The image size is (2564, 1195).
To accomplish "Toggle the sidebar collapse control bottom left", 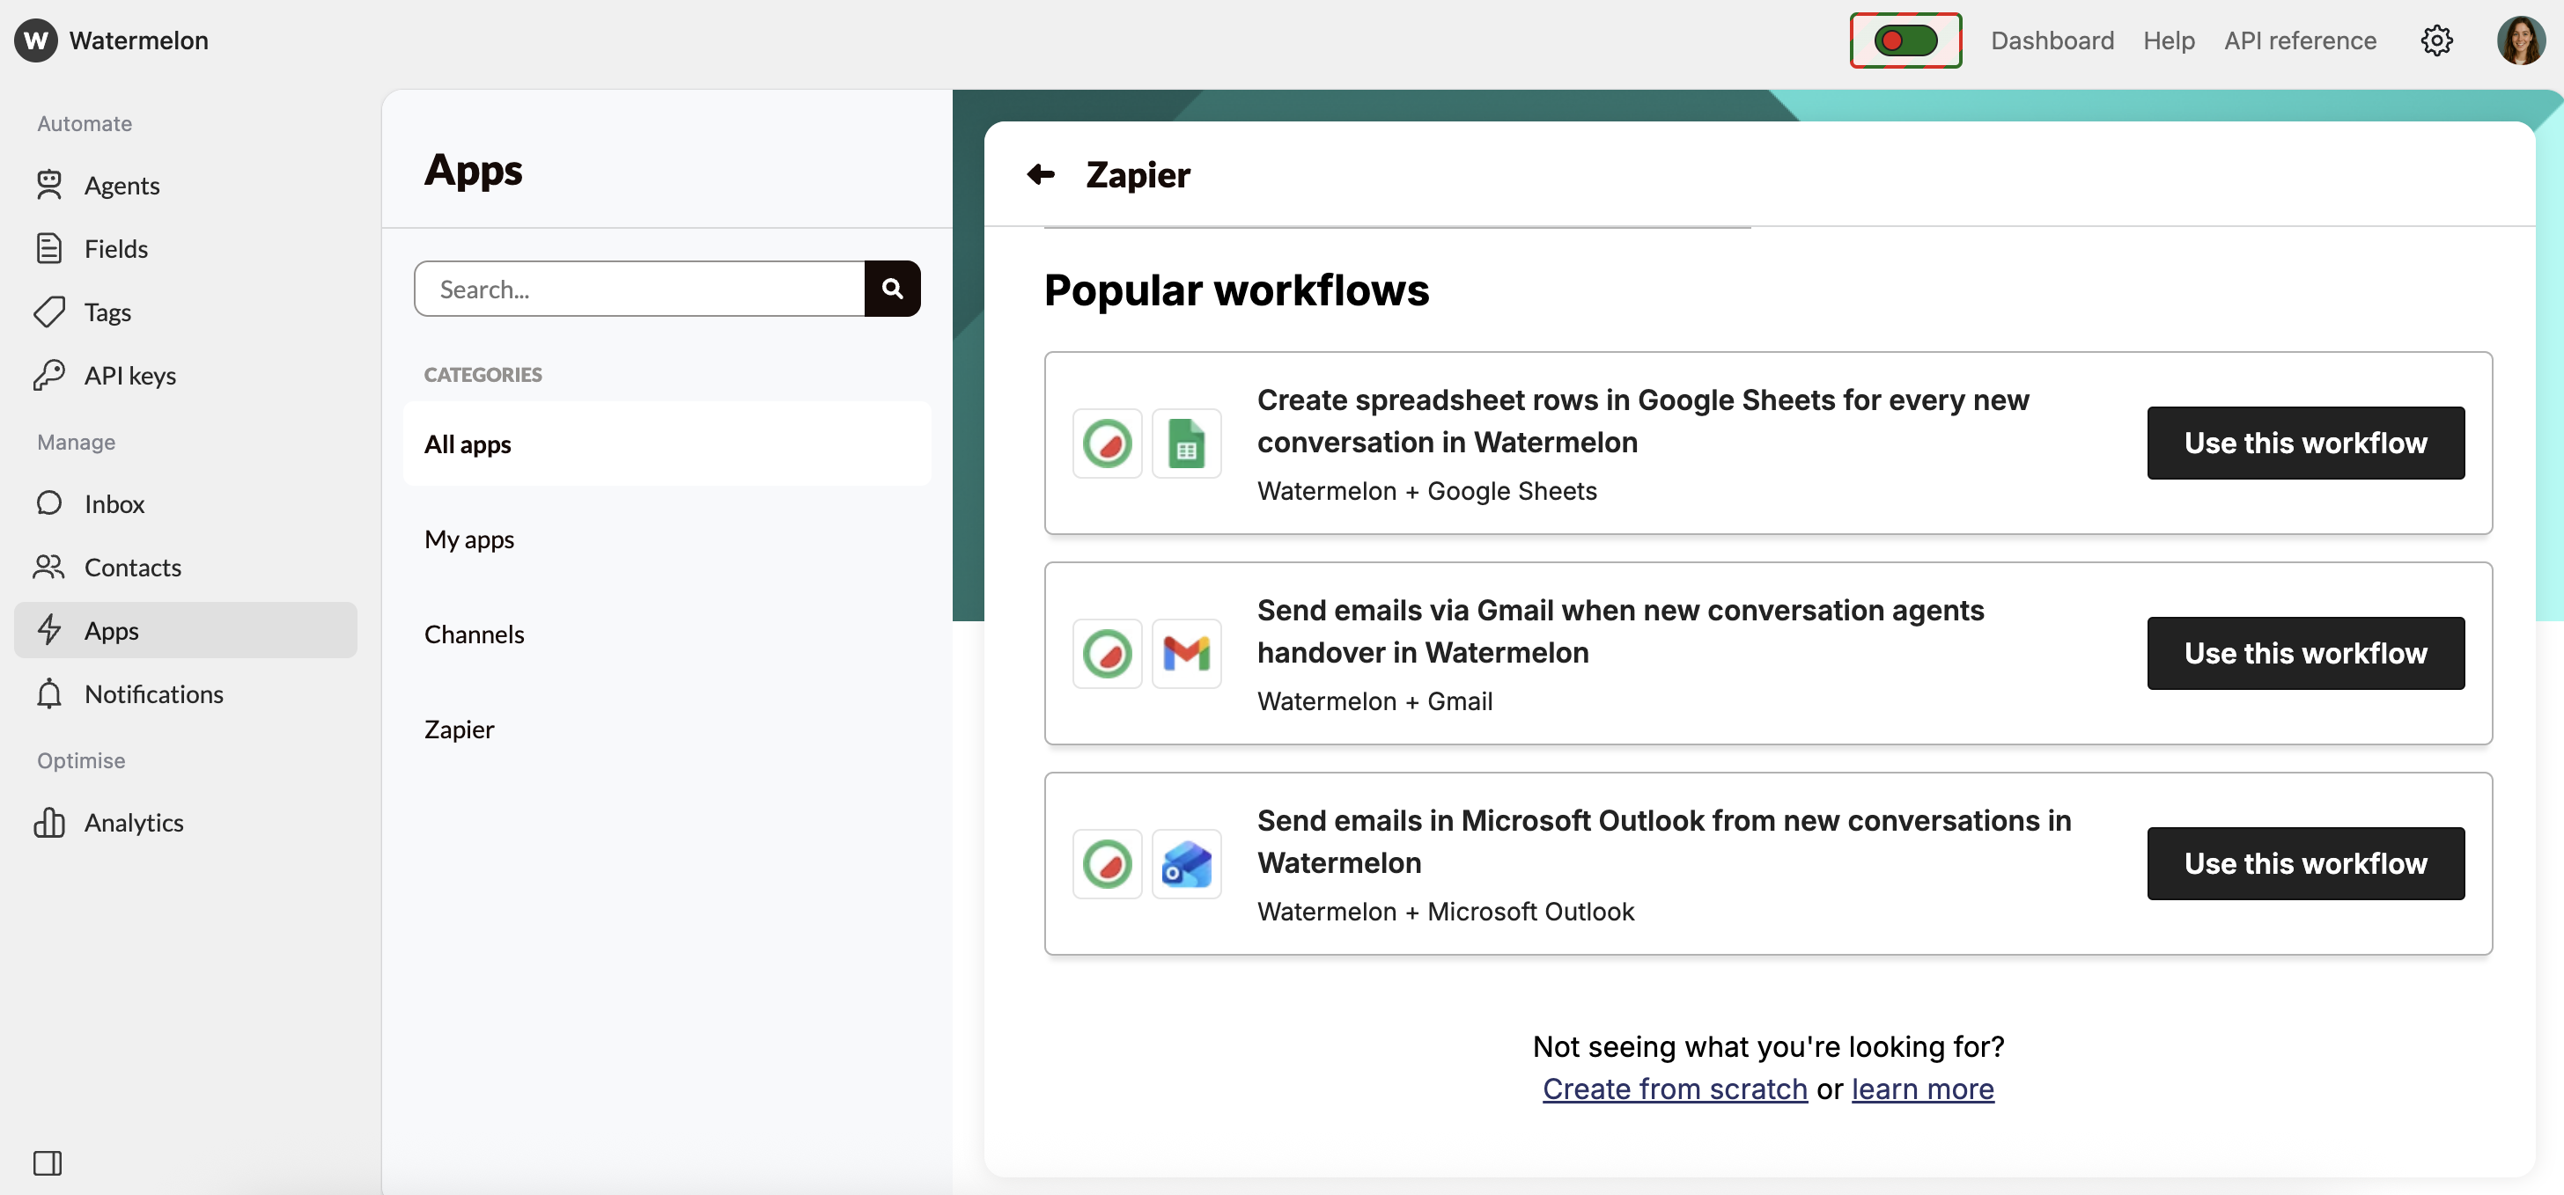I will point(47,1162).
